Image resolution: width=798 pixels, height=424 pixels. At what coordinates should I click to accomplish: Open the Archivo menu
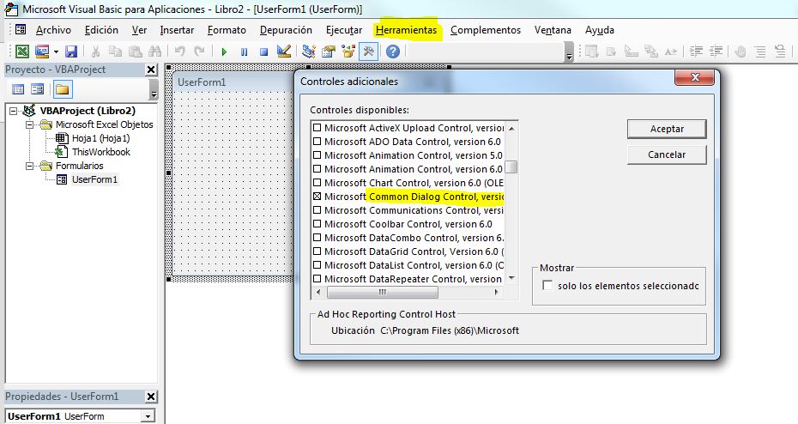[53, 30]
